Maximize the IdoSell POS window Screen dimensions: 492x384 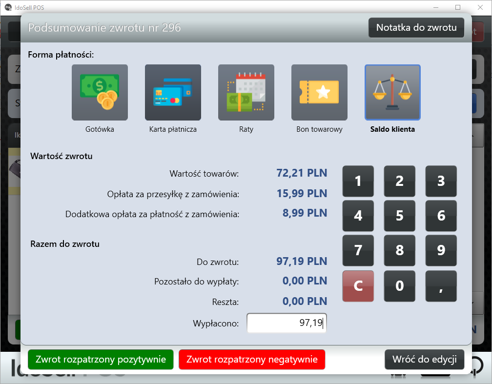tap(458, 7)
